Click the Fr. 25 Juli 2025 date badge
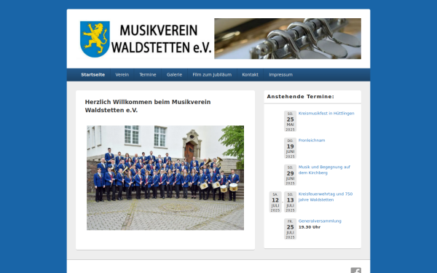437x273 pixels. pos(290,229)
